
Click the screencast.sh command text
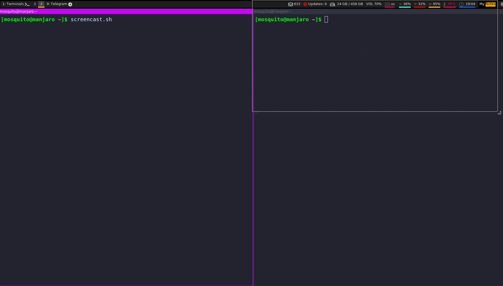[x=91, y=19]
